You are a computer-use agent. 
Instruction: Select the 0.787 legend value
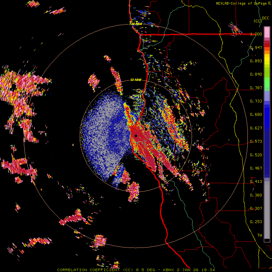tap(256, 88)
